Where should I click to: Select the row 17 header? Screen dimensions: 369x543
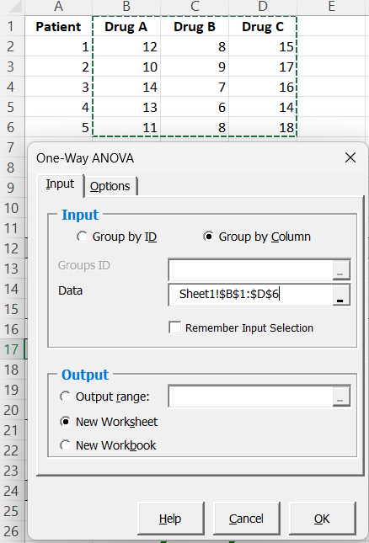click(12, 349)
